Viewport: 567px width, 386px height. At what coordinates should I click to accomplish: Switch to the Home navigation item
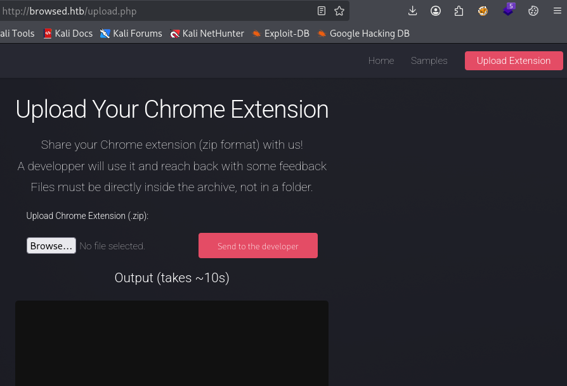381,61
